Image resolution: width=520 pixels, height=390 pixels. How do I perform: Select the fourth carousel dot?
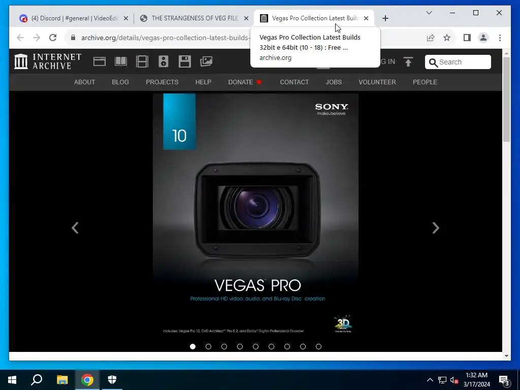point(240,346)
